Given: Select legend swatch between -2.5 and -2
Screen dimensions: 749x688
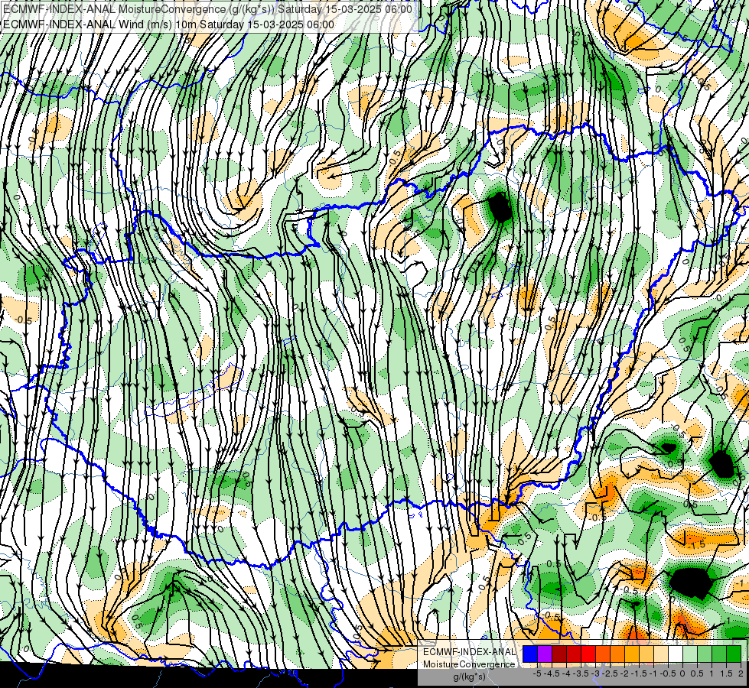Looking at the screenshot, I should point(617,654).
